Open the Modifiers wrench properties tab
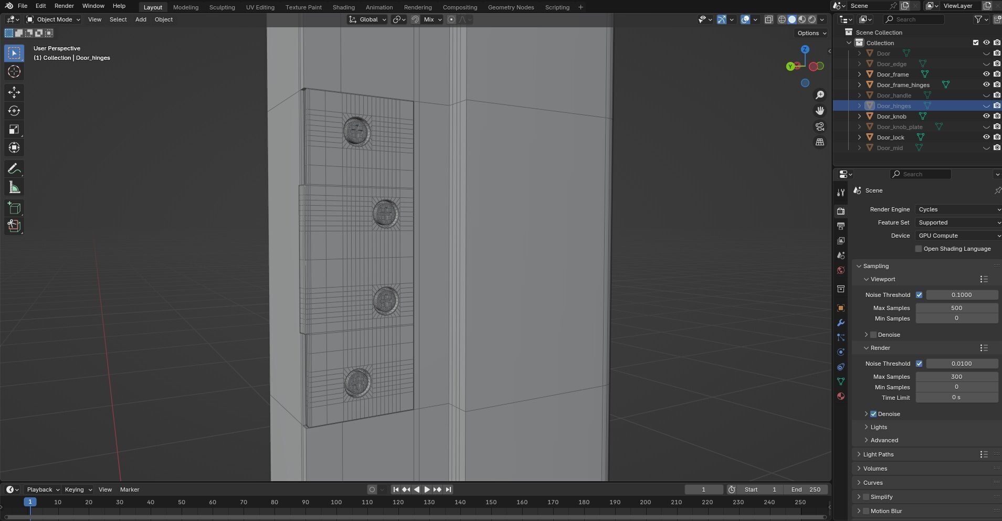Image resolution: width=1002 pixels, height=521 pixels. (841, 323)
